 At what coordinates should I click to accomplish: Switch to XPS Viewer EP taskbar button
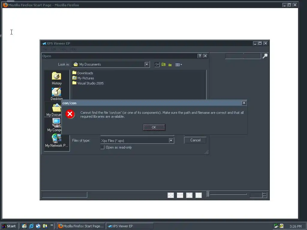tap(130, 226)
